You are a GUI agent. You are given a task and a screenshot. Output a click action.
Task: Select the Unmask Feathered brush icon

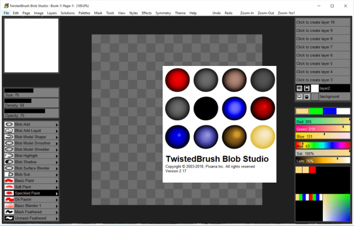[x=9, y=218]
